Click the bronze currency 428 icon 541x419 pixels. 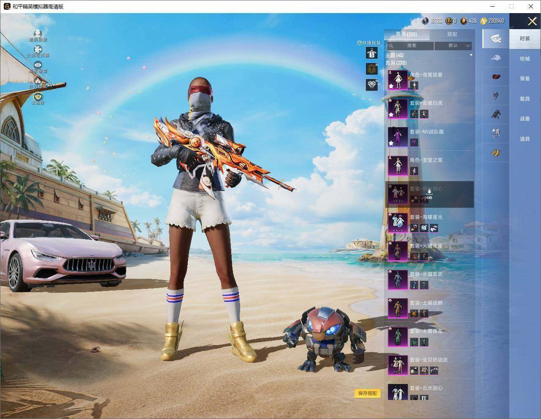click(x=464, y=21)
